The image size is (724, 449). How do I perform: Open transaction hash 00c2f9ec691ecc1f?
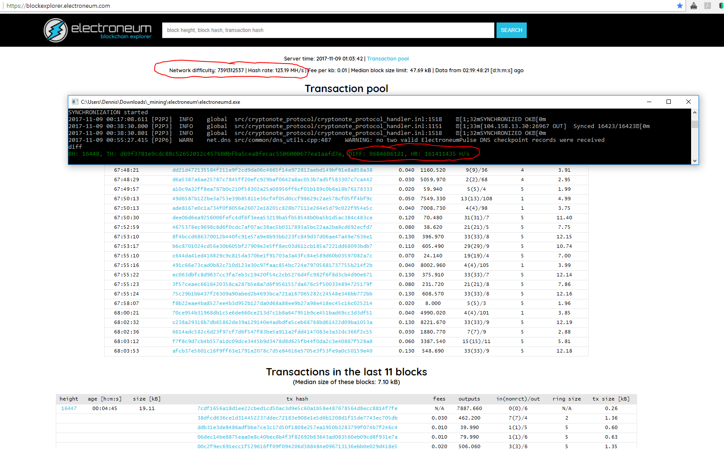298,446
